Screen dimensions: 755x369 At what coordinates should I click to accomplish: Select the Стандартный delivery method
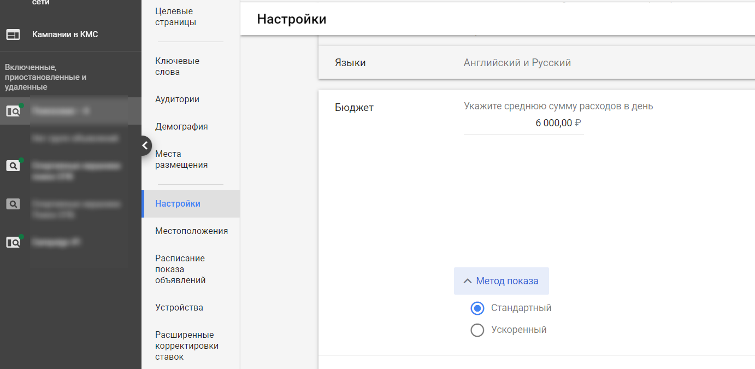(x=477, y=308)
